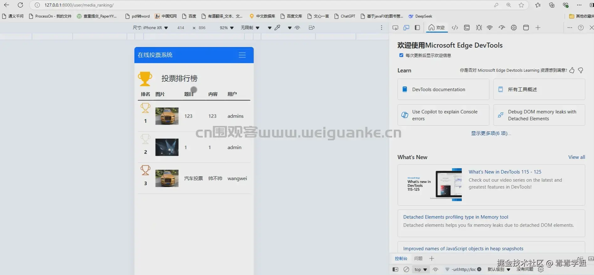Open the top context dropdown
The width and height of the screenshot is (594, 275).
click(420, 269)
